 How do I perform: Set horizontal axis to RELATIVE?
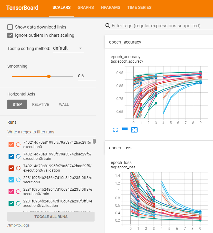pos(41,105)
